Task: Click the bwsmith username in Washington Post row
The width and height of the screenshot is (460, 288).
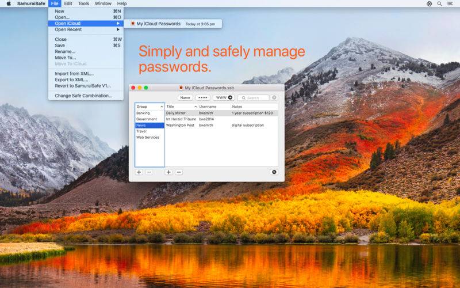Action: click(x=206, y=126)
